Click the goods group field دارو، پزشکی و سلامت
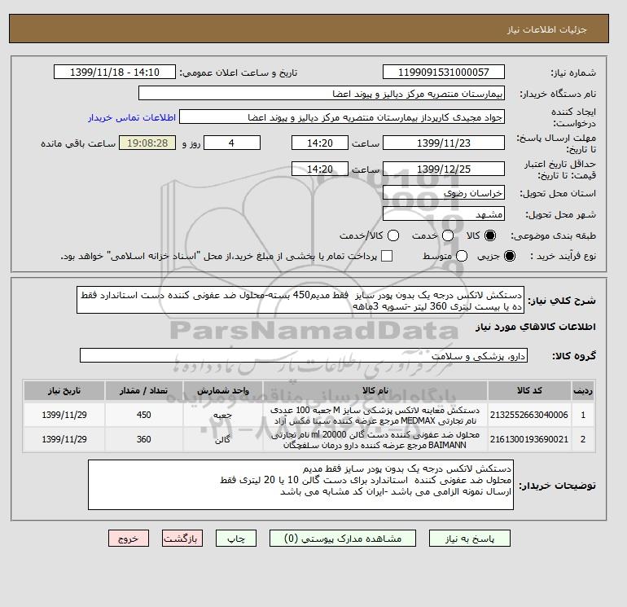Screen dimensions: 627x607 click(x=304, y=356)
